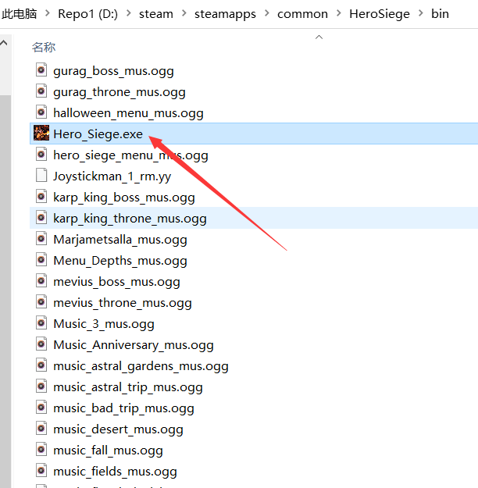Select the file name mevius_throne_mus.ogg
The image size is (478, 488).
[123, 303]
